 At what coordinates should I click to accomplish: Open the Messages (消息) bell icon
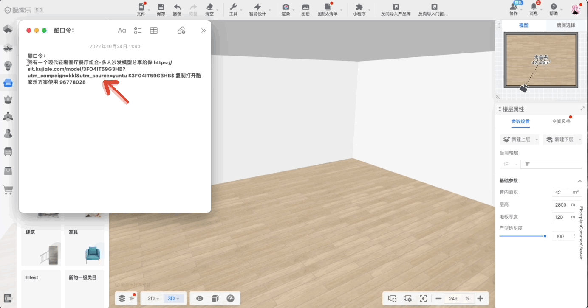[534, 7]
